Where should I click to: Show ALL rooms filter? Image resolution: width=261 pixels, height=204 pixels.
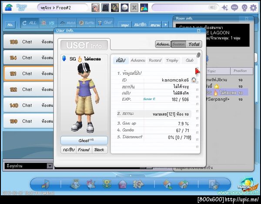pyautogui.click(x=29, y=23)
